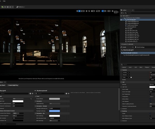Toggle grid snapping icon in viewport
This screenshot has height=129, width=155.
click(x=92, y=11)
